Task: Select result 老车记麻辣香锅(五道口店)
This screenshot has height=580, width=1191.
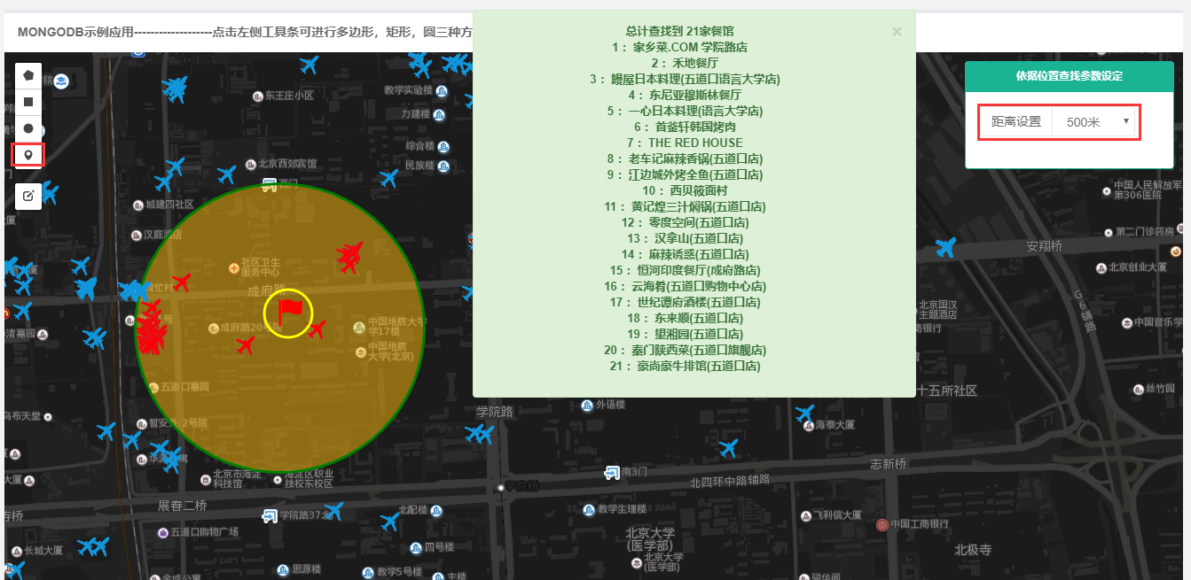Action: tap(686, 159)
